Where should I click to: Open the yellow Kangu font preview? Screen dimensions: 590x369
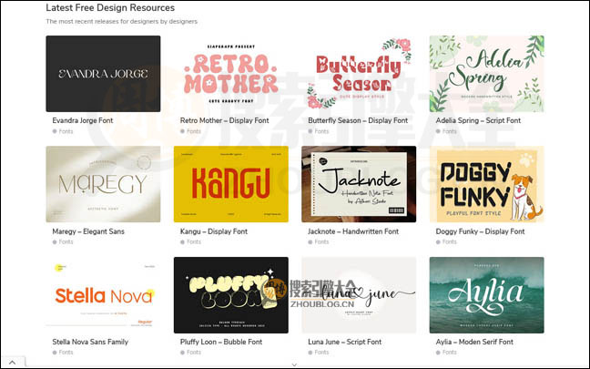(x=231, y=184)
